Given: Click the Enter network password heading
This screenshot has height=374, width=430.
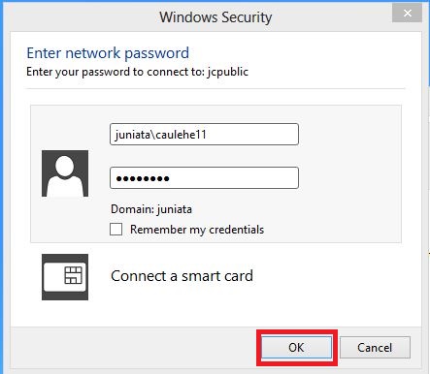Looking at the screenshot, I should tap(108, 53).
